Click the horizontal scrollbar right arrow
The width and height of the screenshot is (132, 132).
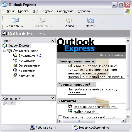click(123, 121)
